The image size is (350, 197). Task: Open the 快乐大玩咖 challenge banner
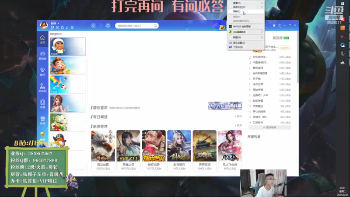225,106
